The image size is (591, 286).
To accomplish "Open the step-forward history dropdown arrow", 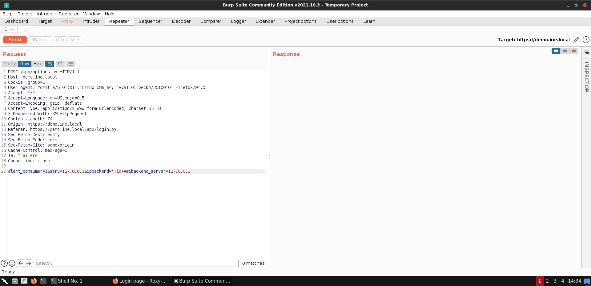I will coord(78,40).
